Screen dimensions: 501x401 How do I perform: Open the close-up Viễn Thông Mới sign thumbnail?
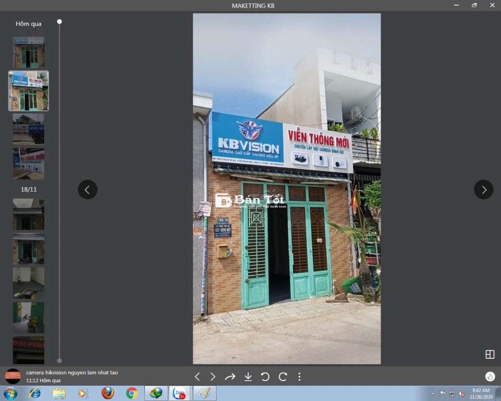(x=29, y=163)
